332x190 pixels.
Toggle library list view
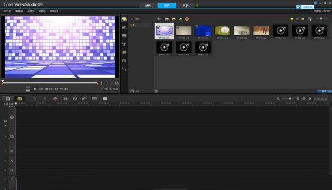[x=297, y=19]
